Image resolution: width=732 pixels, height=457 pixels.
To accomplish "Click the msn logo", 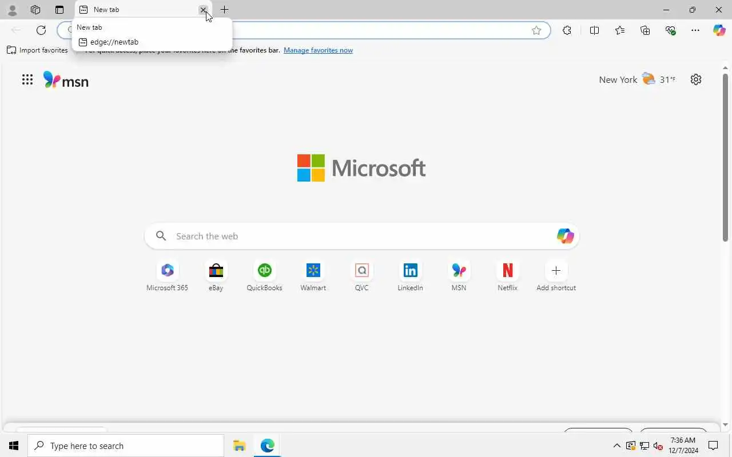I will click(66, 80).
